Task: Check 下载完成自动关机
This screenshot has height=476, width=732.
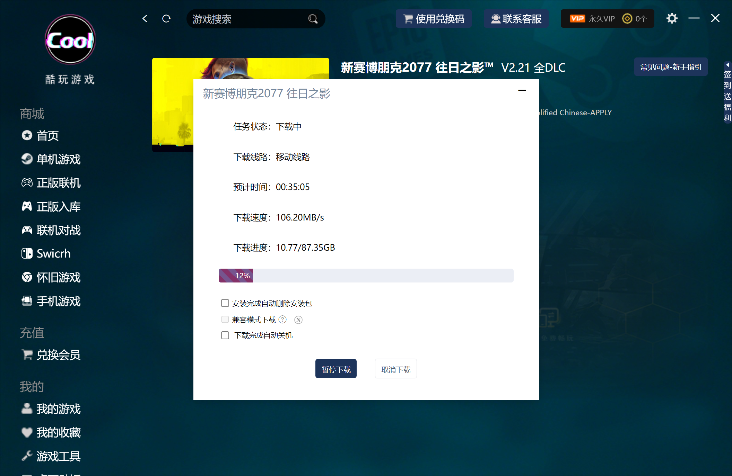Action: pyautogui.click(x=225, y=335)
